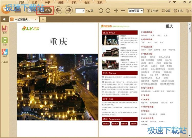
Task: Switch to the 编辑 (Edit) tab
Action: pyautogui.click(x=61, y=3)
